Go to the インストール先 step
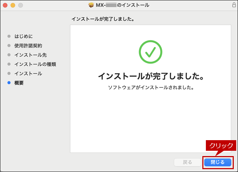238x172 pixels. (x=30, y=55)
